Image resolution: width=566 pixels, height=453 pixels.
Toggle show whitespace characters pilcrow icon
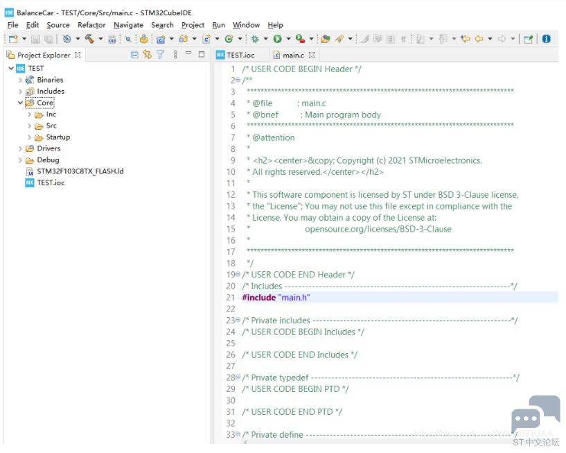404,39
